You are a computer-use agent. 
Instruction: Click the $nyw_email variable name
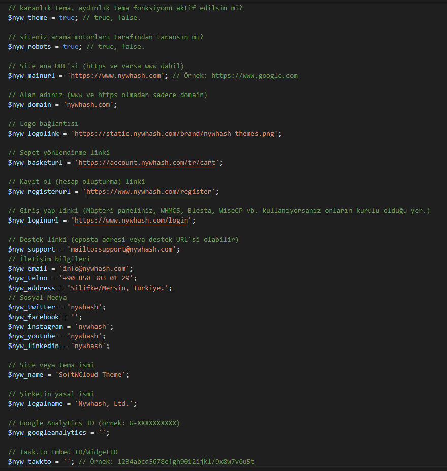pos(27,269)
